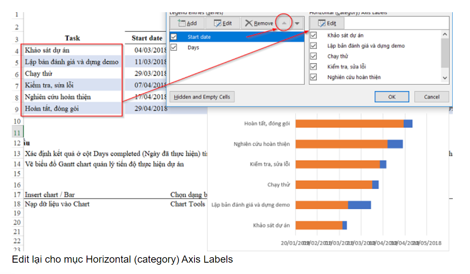Click cell Nạp dữ liệu vào Chart
This screenshot has width=470, height=274.
point(57,204)
